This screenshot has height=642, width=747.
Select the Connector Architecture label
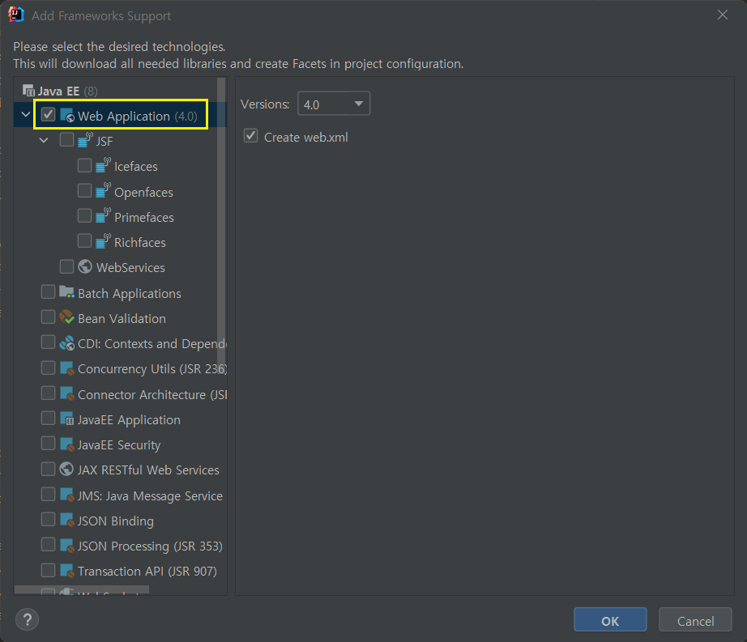pyautogui.click(x=152, y=394)
